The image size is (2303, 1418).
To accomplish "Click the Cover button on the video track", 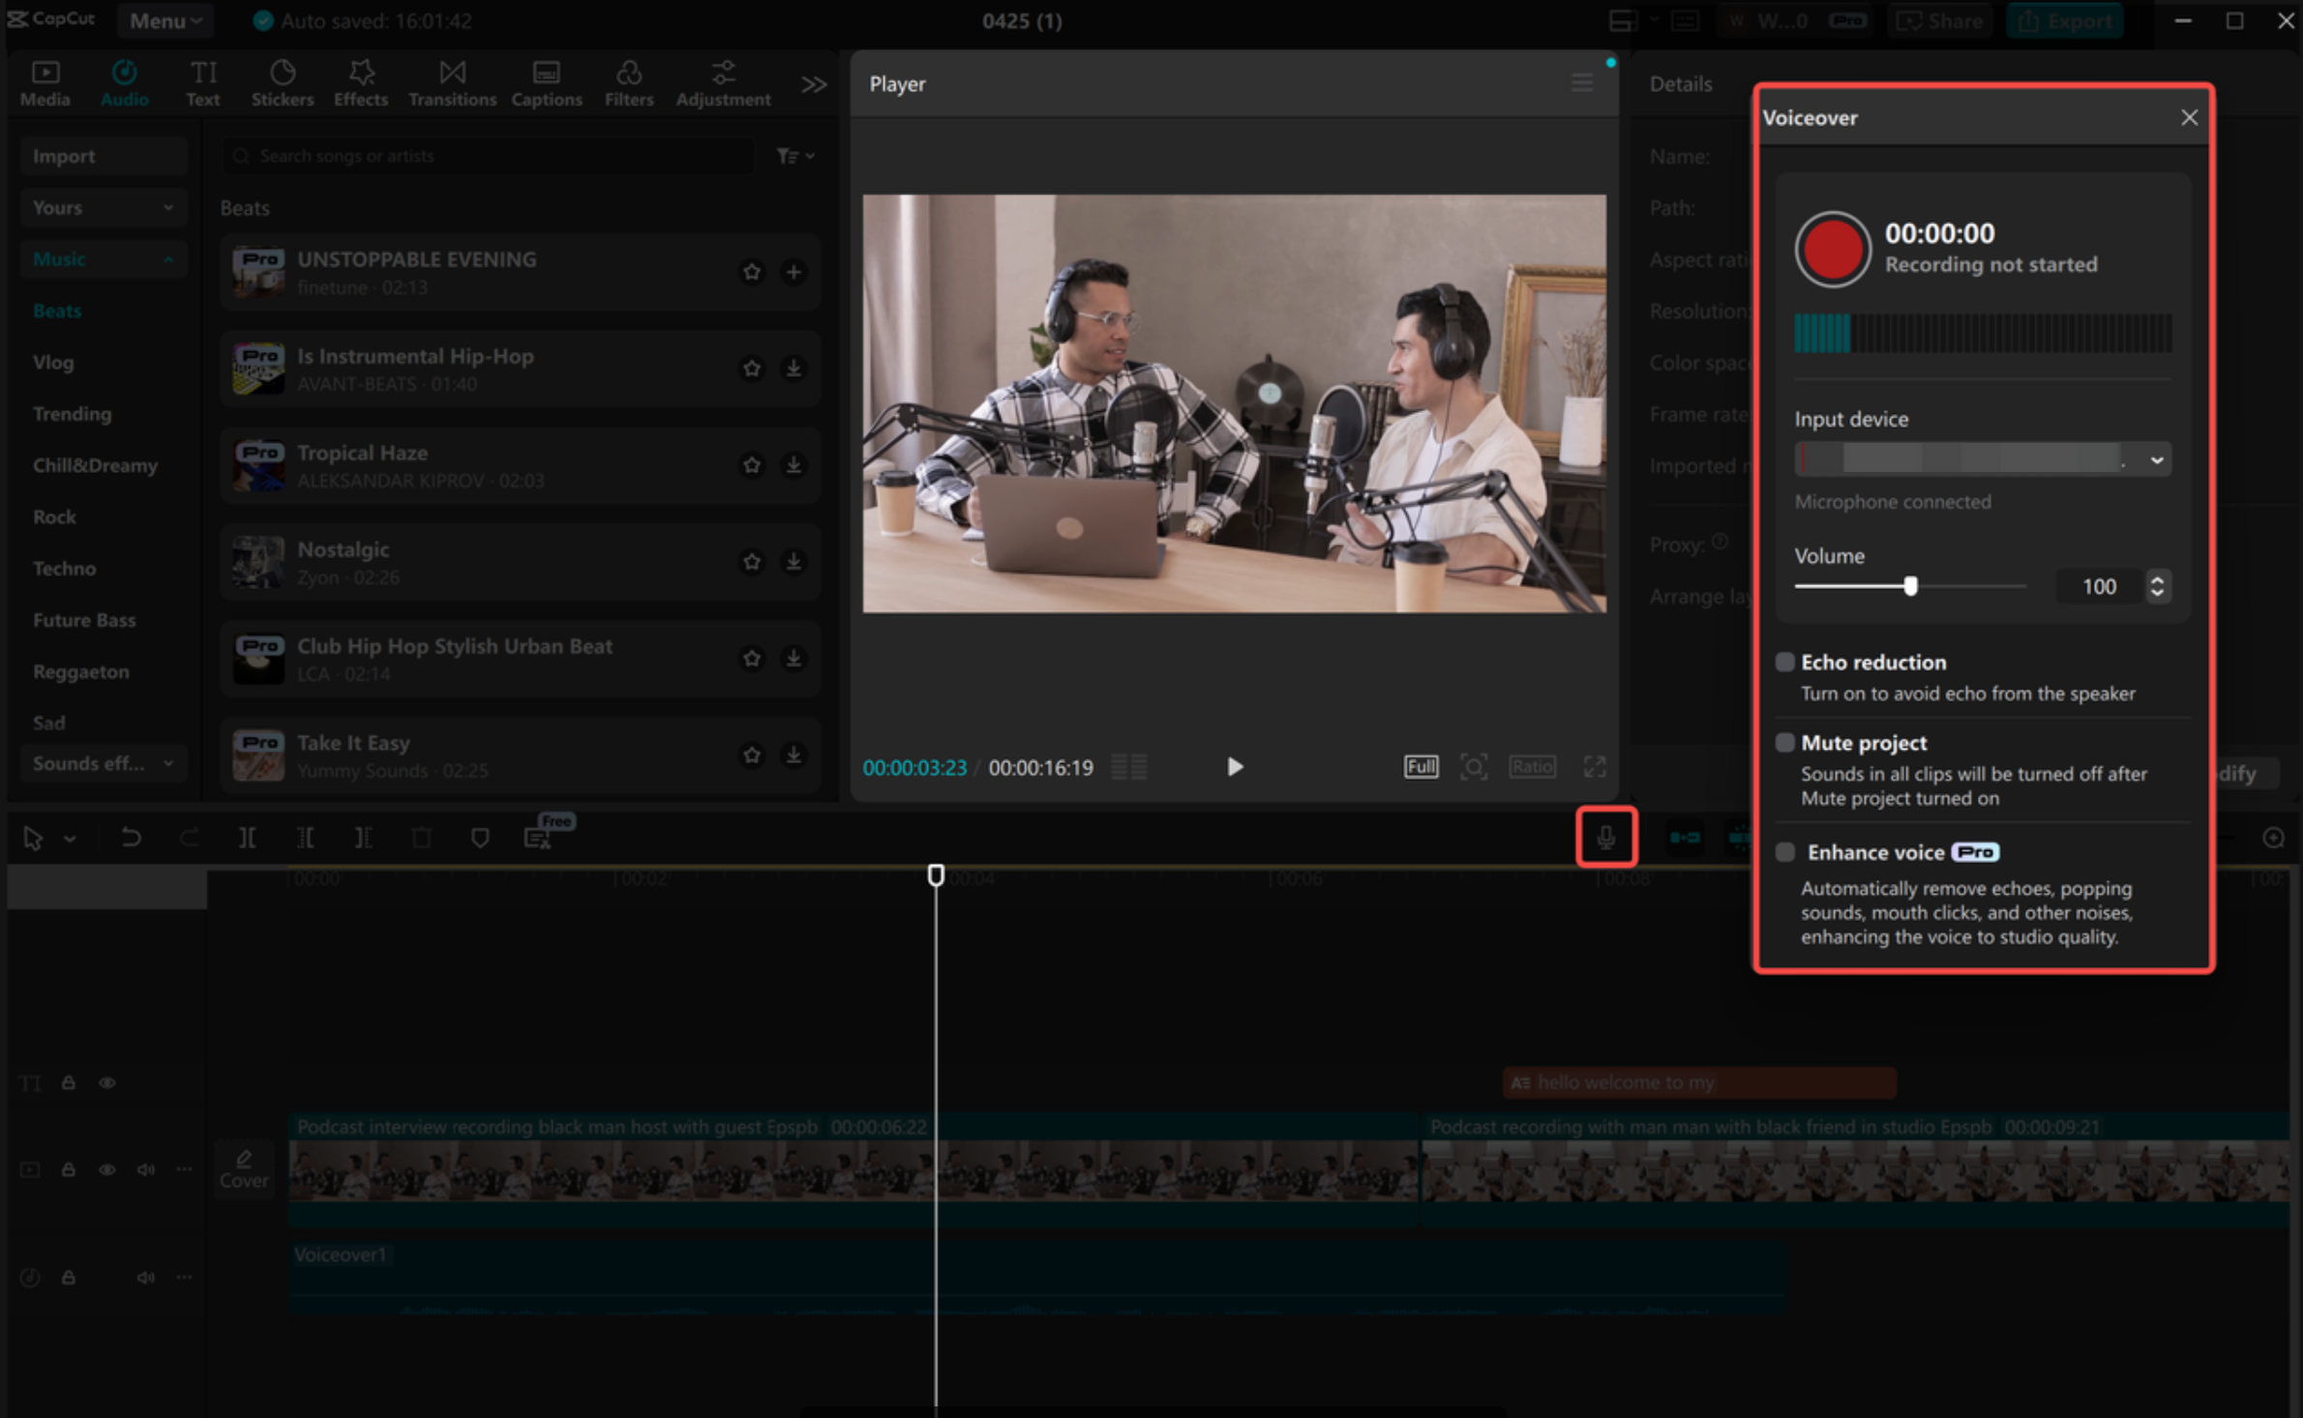I will (244, 1170).
